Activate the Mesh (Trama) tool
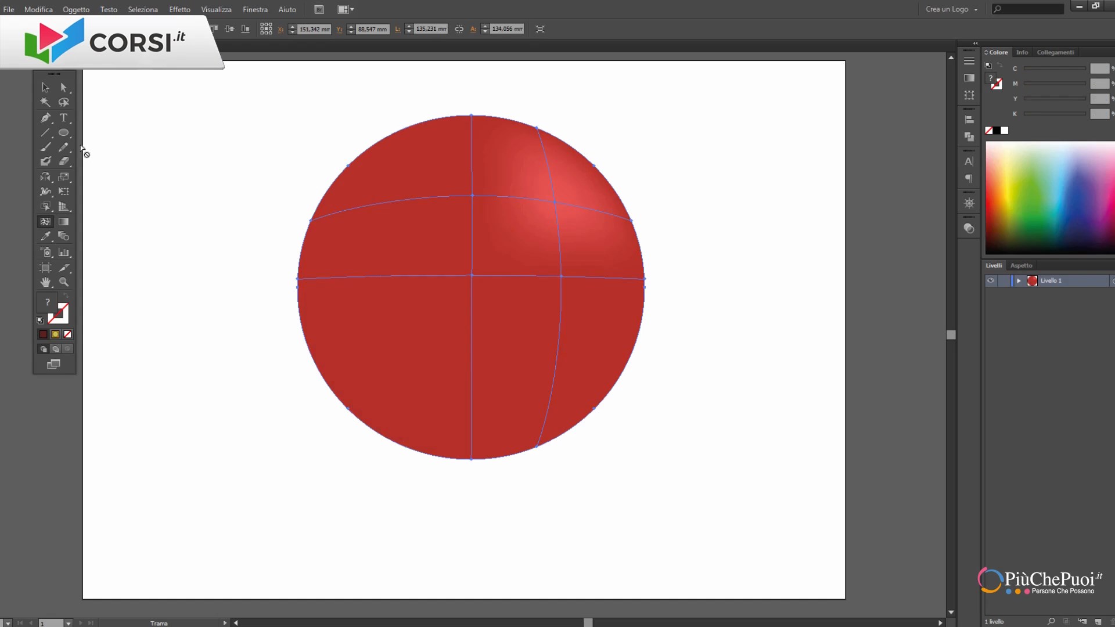The width and height of the screenshot is (1115, 627). coord(45,222)
